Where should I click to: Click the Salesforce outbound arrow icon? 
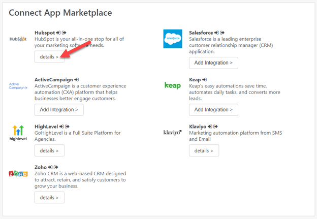pos(222,33)
